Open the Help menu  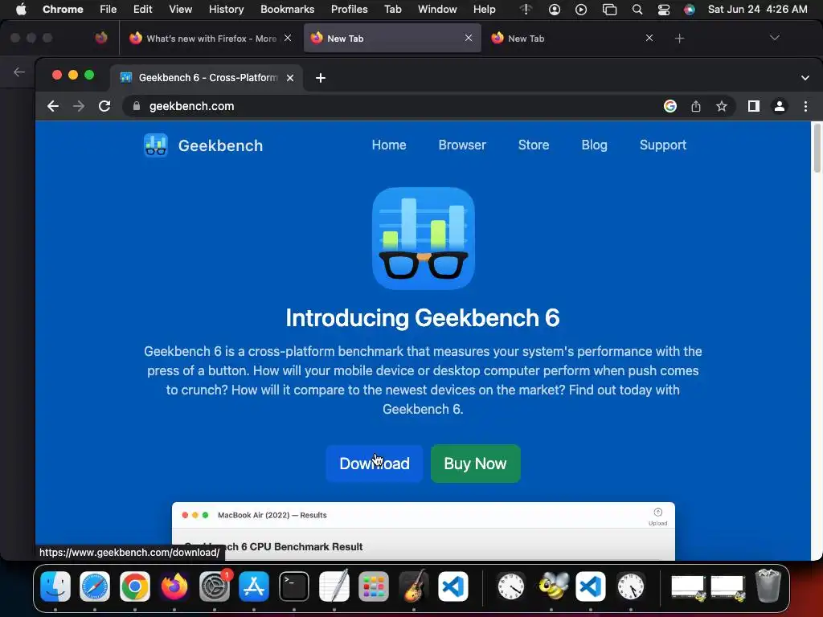484,10
